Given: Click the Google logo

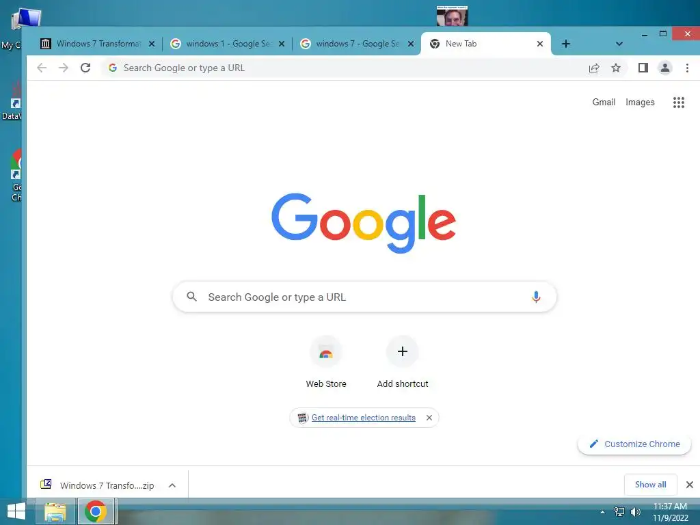Looking at the screenshot, I should 364,222.
